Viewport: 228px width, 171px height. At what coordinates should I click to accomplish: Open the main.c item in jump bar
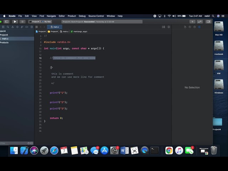tap(64, 31)
